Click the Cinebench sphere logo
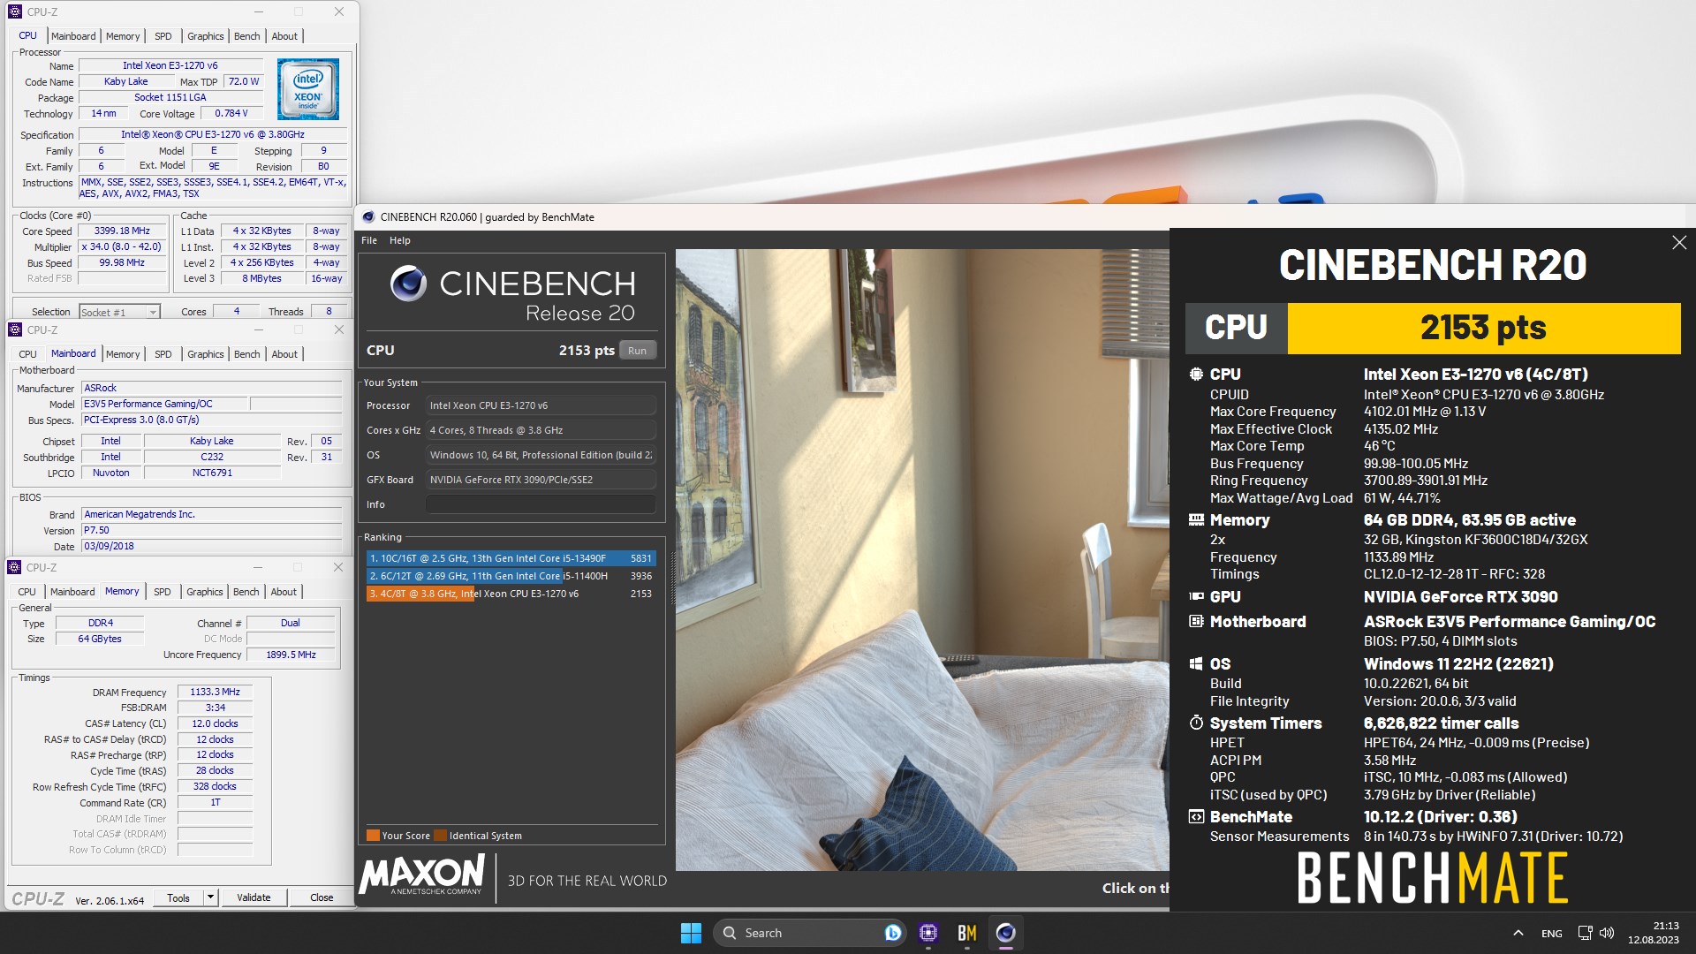This screenshot has height=954, width=1696. point(408,284)
